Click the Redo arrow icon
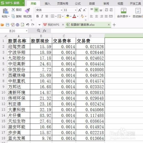The height and width of the screenshot is (143, 143). click(x=33, y=25)
